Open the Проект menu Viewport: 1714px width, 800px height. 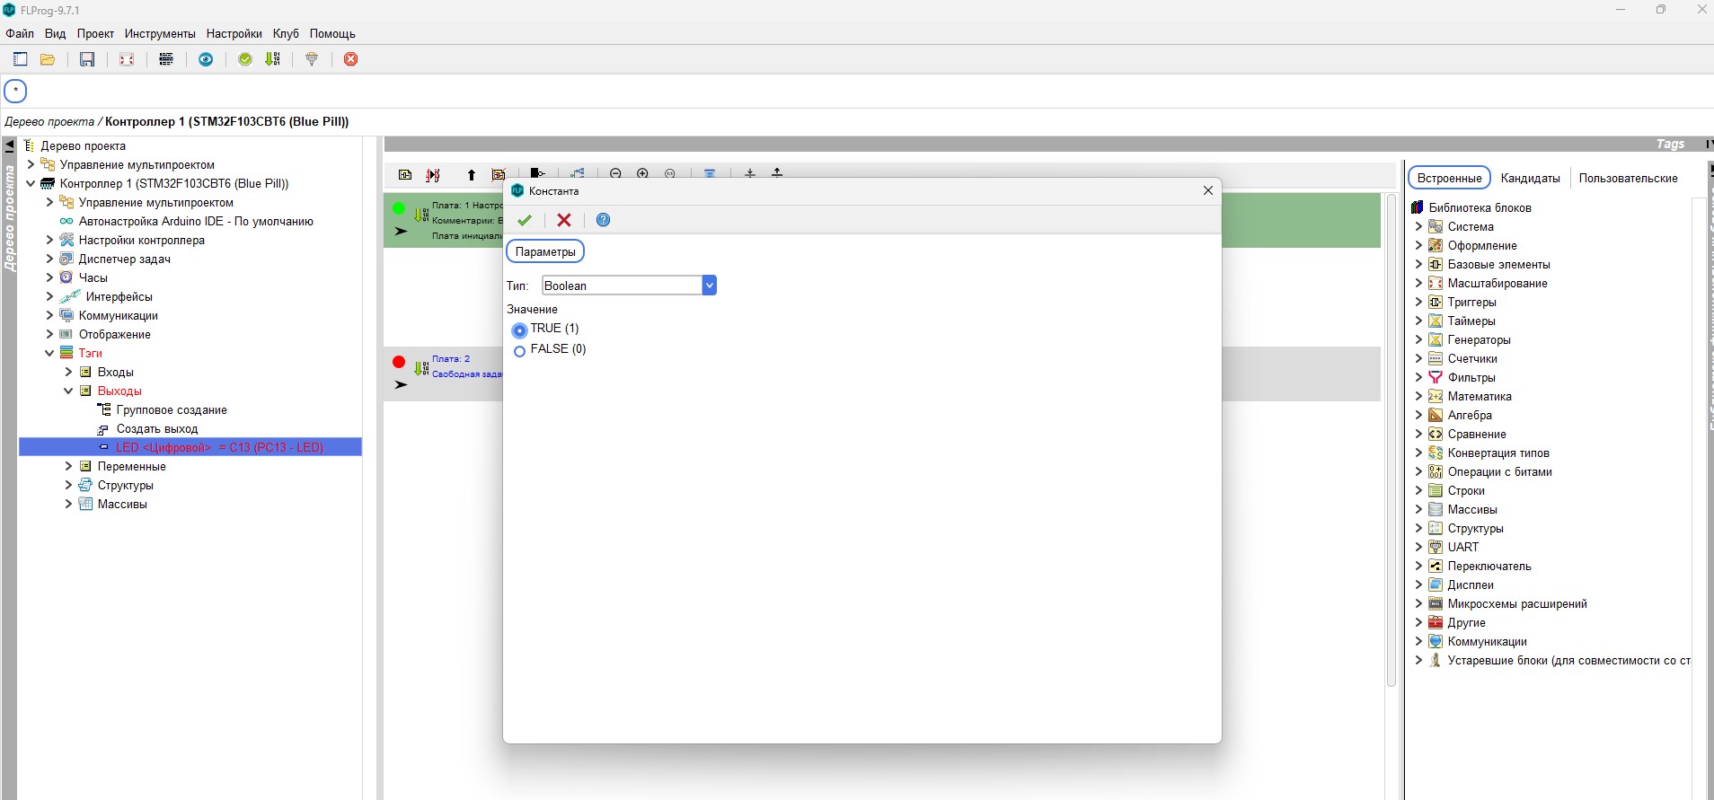click(95, 33)
